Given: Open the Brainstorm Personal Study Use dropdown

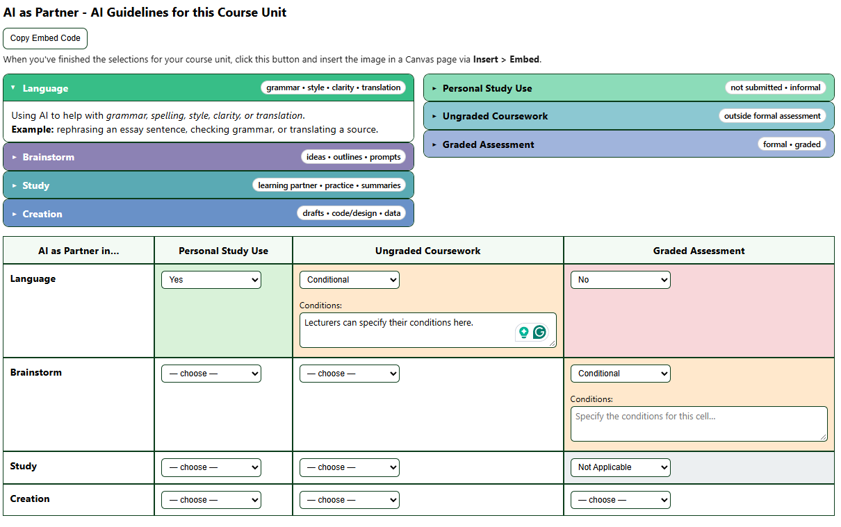Looking at the screenshot, I should tap(211, 374).
